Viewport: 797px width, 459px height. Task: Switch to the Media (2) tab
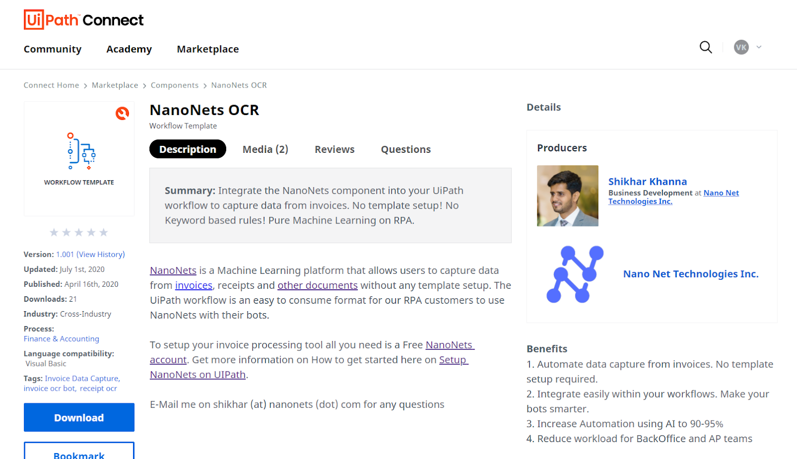266,149
